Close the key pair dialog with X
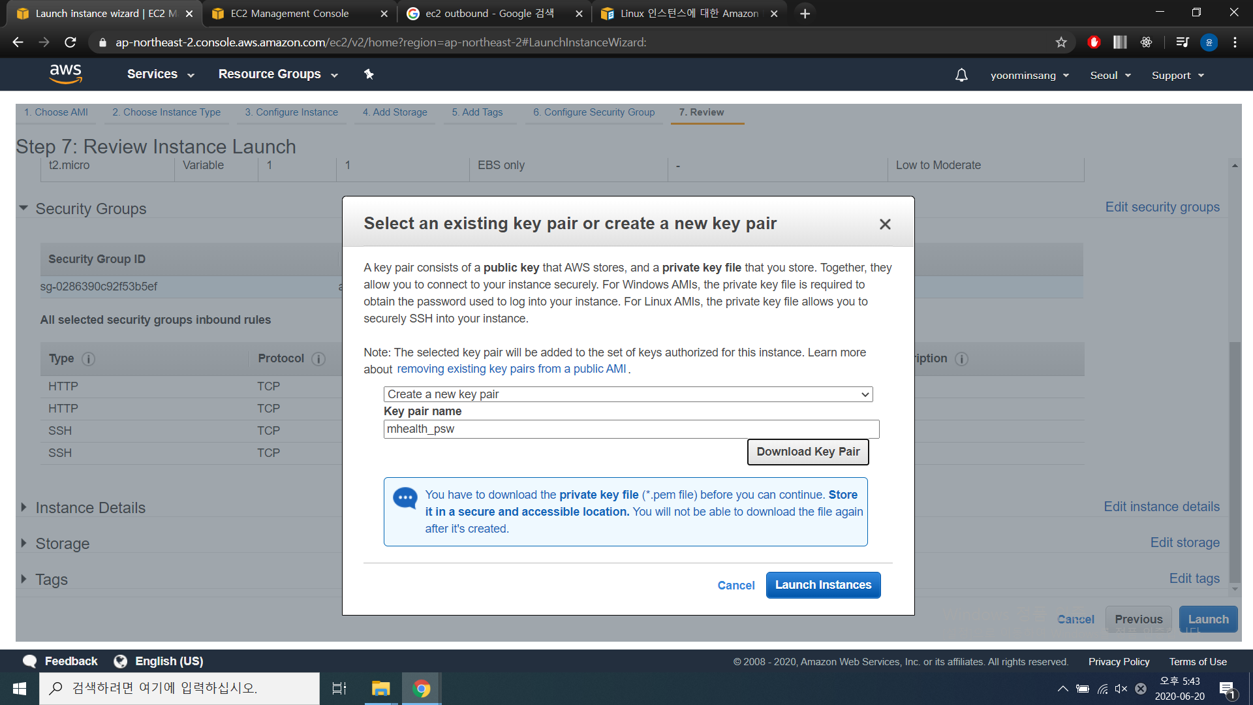 [885, 224]
